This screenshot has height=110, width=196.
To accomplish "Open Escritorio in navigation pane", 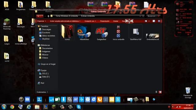I will point(46,33).
